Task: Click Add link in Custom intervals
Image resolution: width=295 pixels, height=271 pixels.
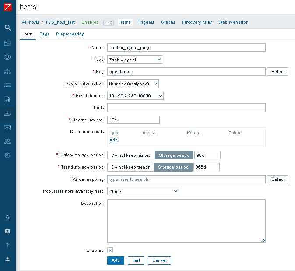Action: (113, 140)
